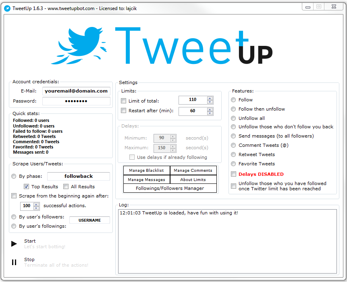
Task: Select Send messages to all followers
Action: pyautogui.click(x=233, y=136)
